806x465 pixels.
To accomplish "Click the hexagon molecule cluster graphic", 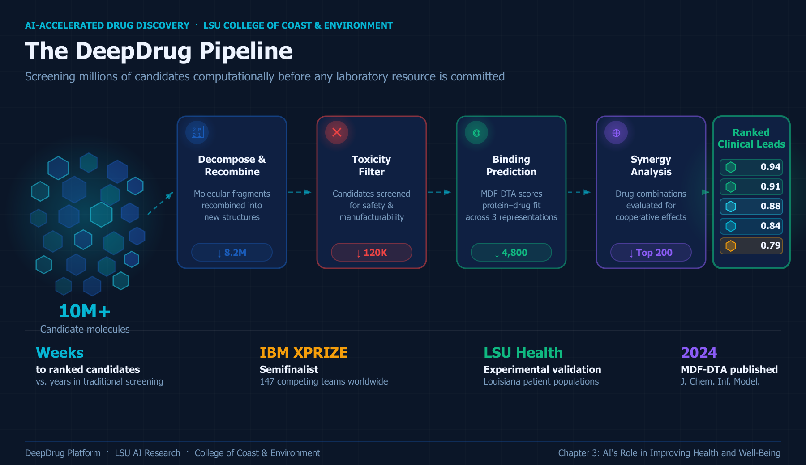I will pyautogui.click(x=88, y=224).
